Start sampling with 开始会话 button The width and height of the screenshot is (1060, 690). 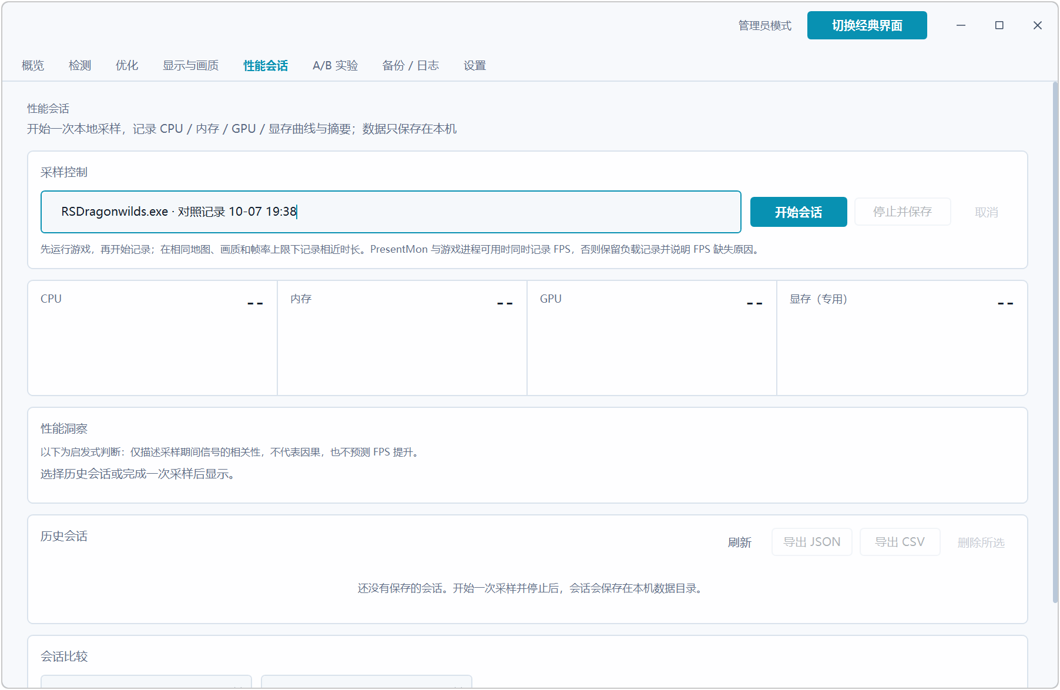799,212
